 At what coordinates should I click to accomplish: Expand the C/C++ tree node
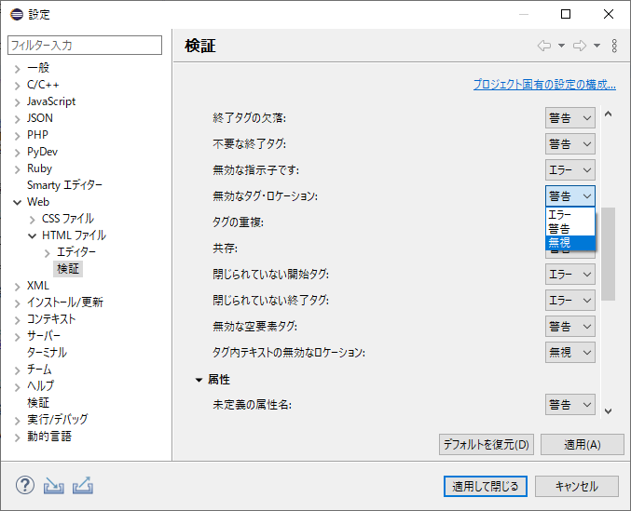coord(18,86)
